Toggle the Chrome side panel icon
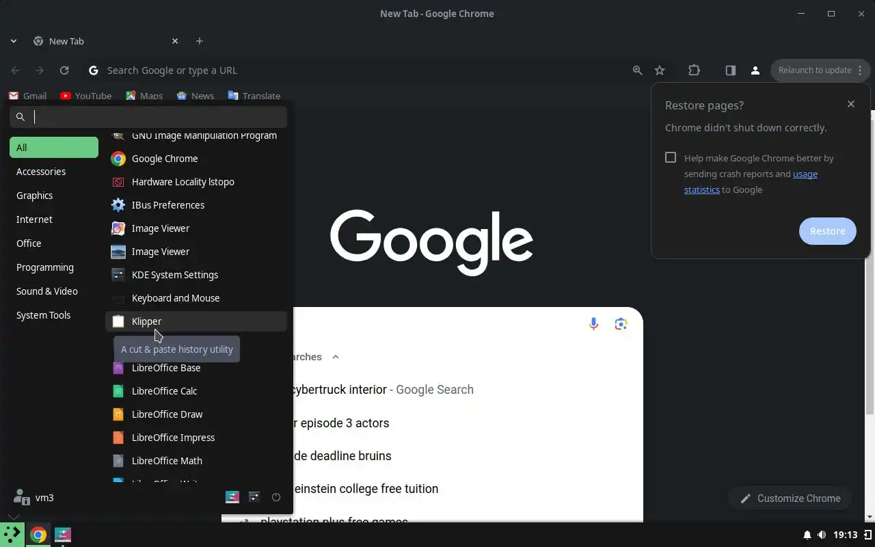 click(x=730, y=70)
